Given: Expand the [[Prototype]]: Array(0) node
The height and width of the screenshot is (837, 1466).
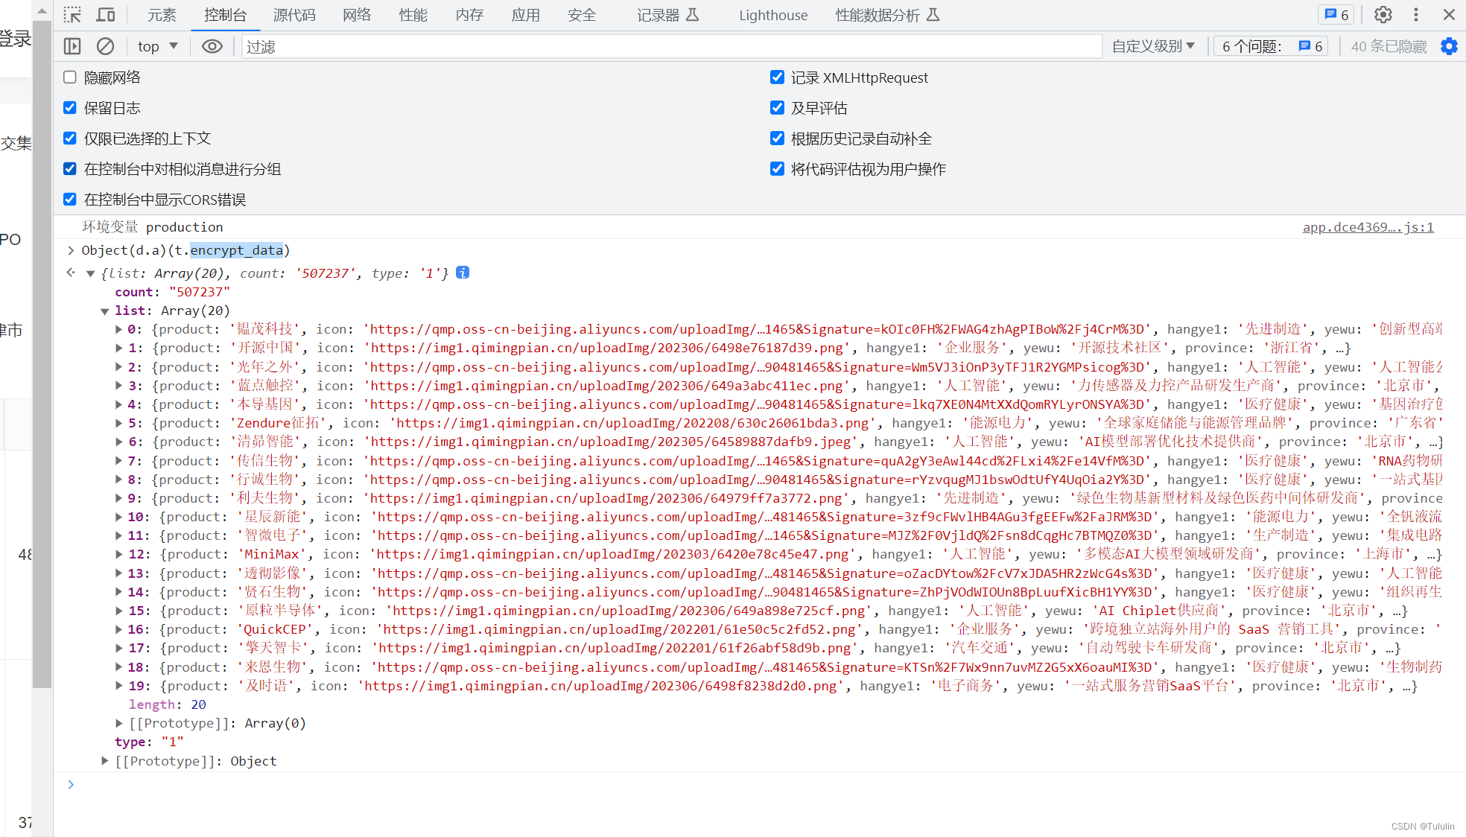Looking at the screenshot, I should coord(118,723).
